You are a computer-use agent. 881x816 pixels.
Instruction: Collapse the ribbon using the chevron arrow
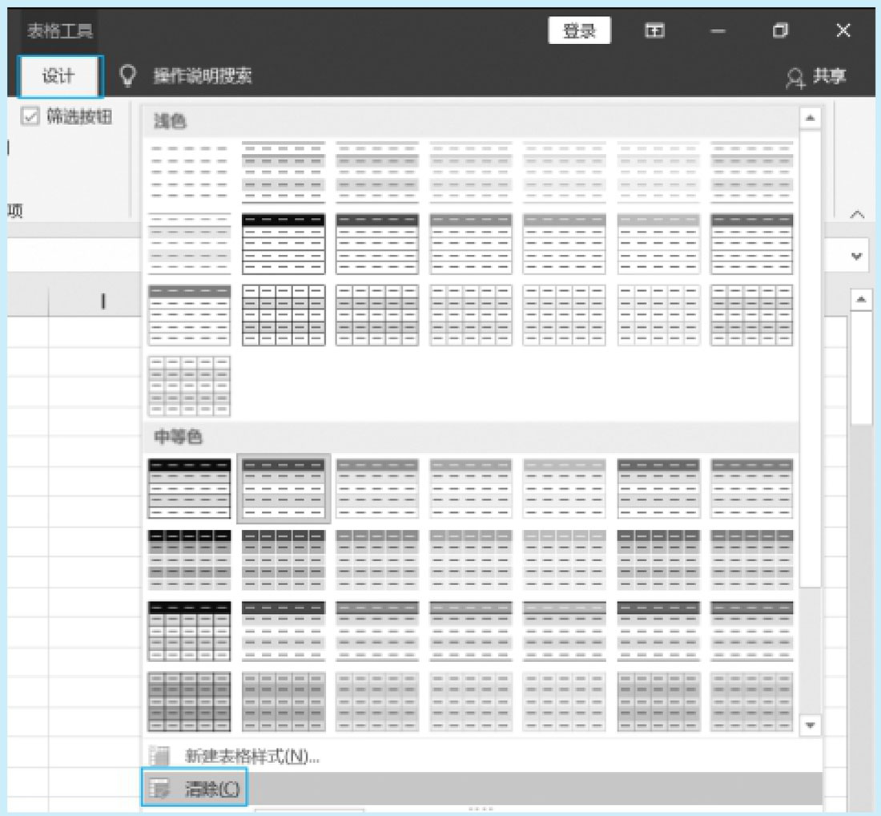[x=857, y=215]
